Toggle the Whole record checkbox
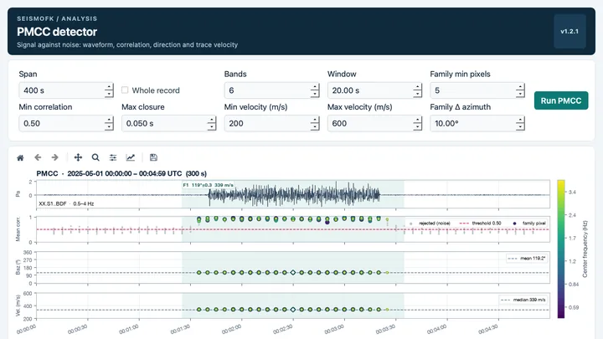The height and width of the screenshot is (339, 603). [x=125, y=90]
